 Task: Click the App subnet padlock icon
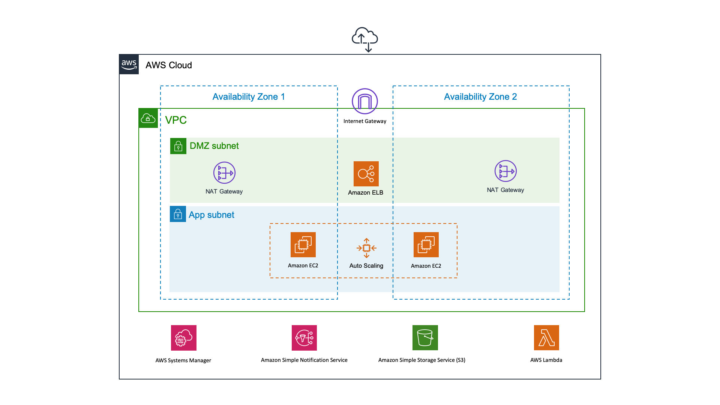178,214
